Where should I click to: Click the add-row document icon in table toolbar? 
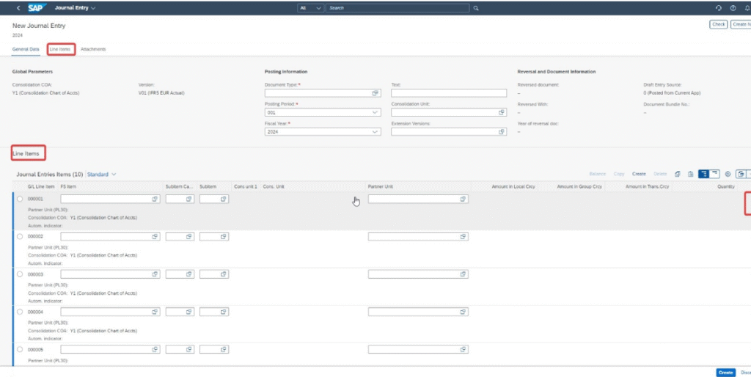click(677, 175)
